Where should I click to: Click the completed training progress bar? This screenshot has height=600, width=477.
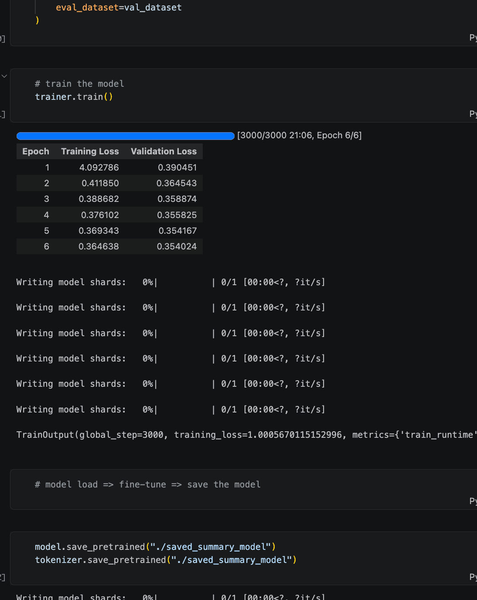126,136
